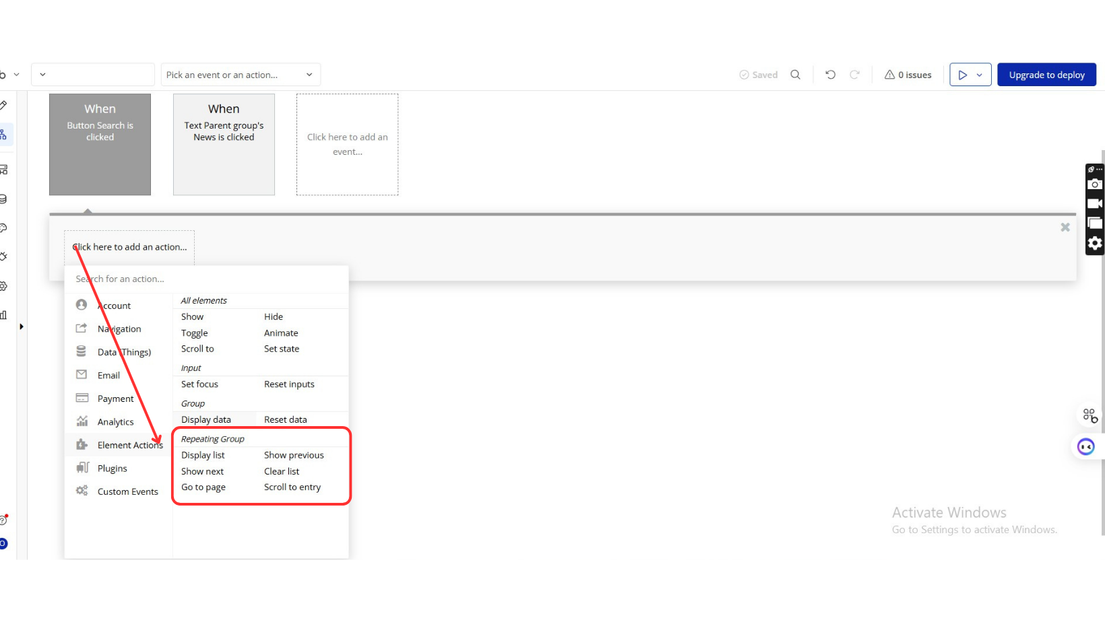1105x622 pixels.
Task: Switch to the Workflow tab in sidebar
Action: 3,135
